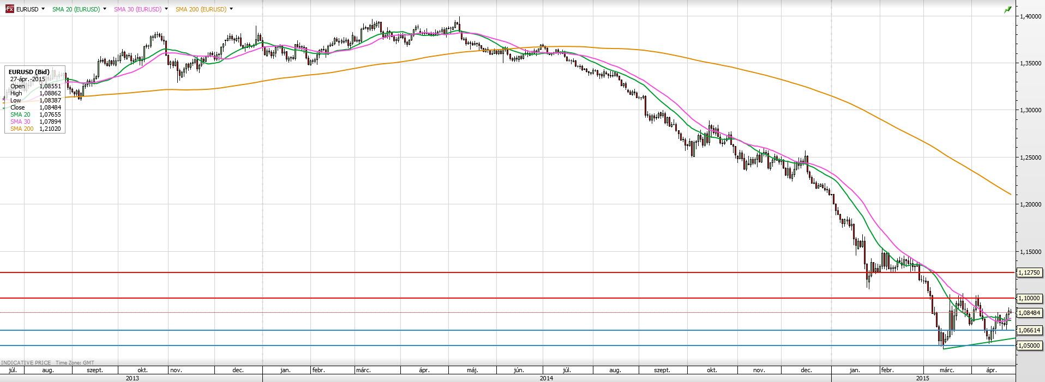1045x382 pixels.
Task: Select the 1,08484 current price tag on axis
Action: pos(1029,313)
